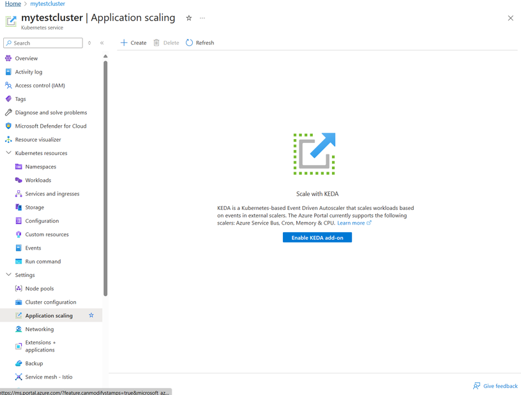Click Create in the command bar
Image resolution: width=521 pixels, height=395 pixels.
click(x=133, y=43)
